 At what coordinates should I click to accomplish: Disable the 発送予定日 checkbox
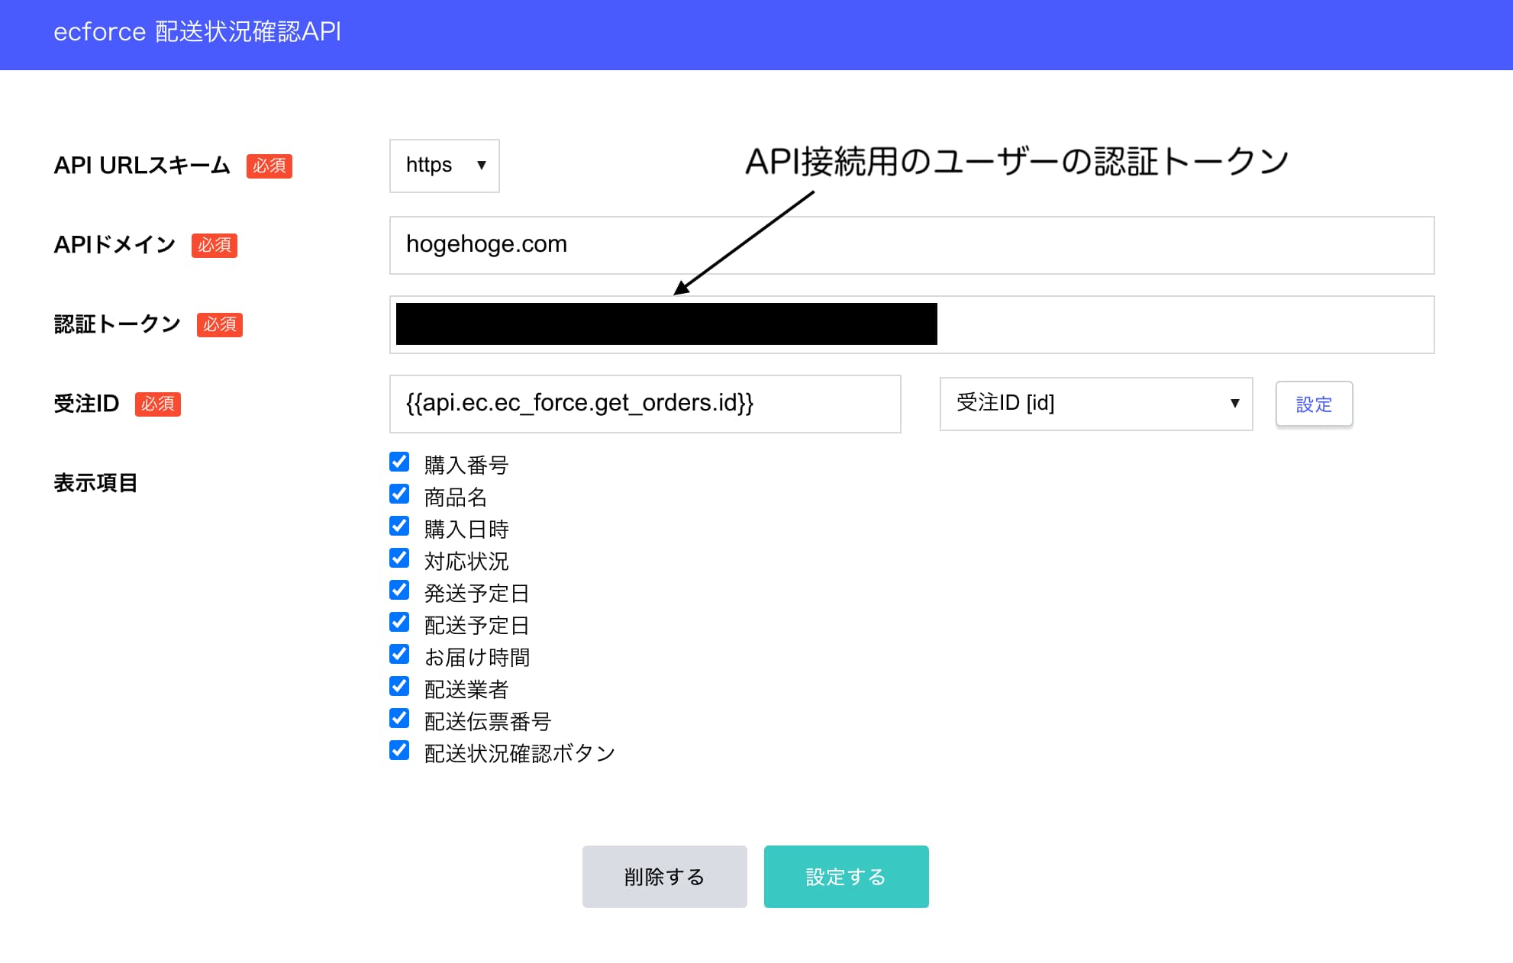[x=399, y=591]
